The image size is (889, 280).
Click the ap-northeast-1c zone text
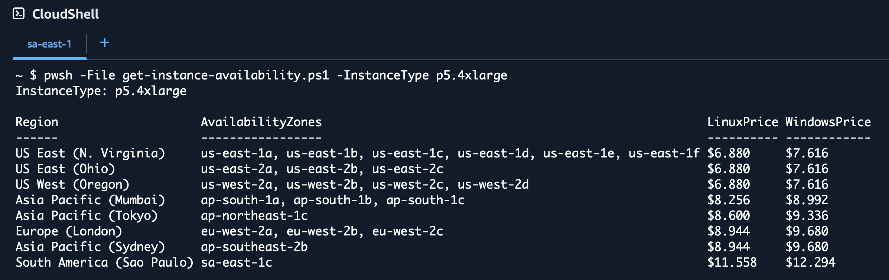pyautogui.click(x=254, y=216)
